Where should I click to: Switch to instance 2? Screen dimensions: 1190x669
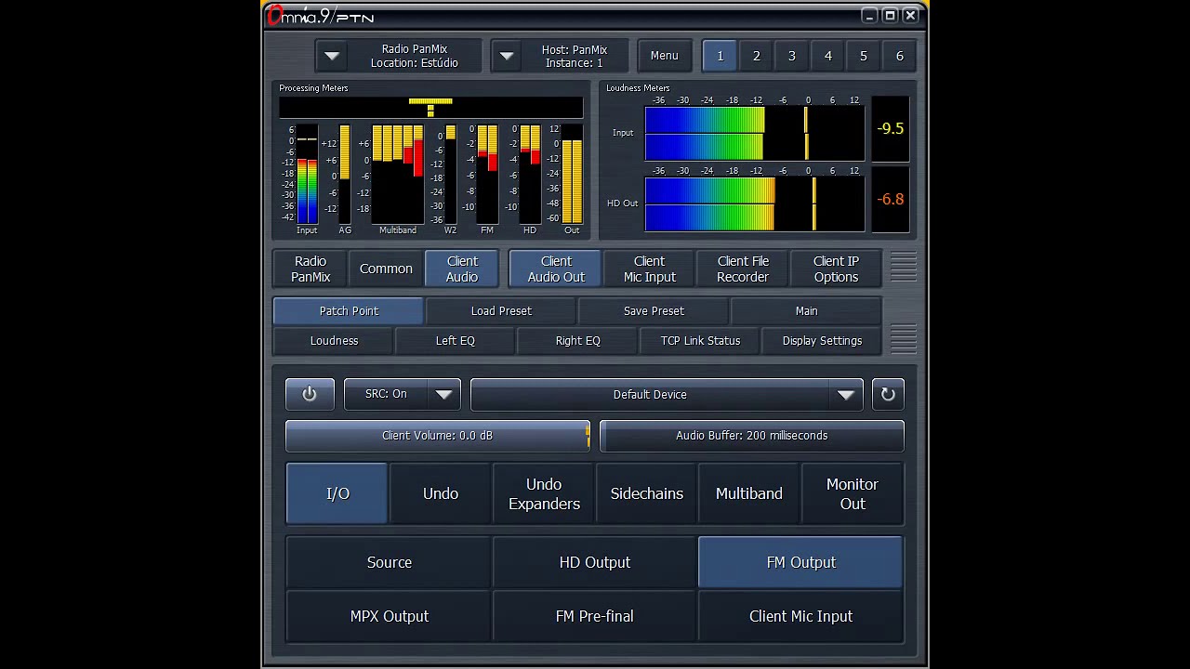point(756,56)
